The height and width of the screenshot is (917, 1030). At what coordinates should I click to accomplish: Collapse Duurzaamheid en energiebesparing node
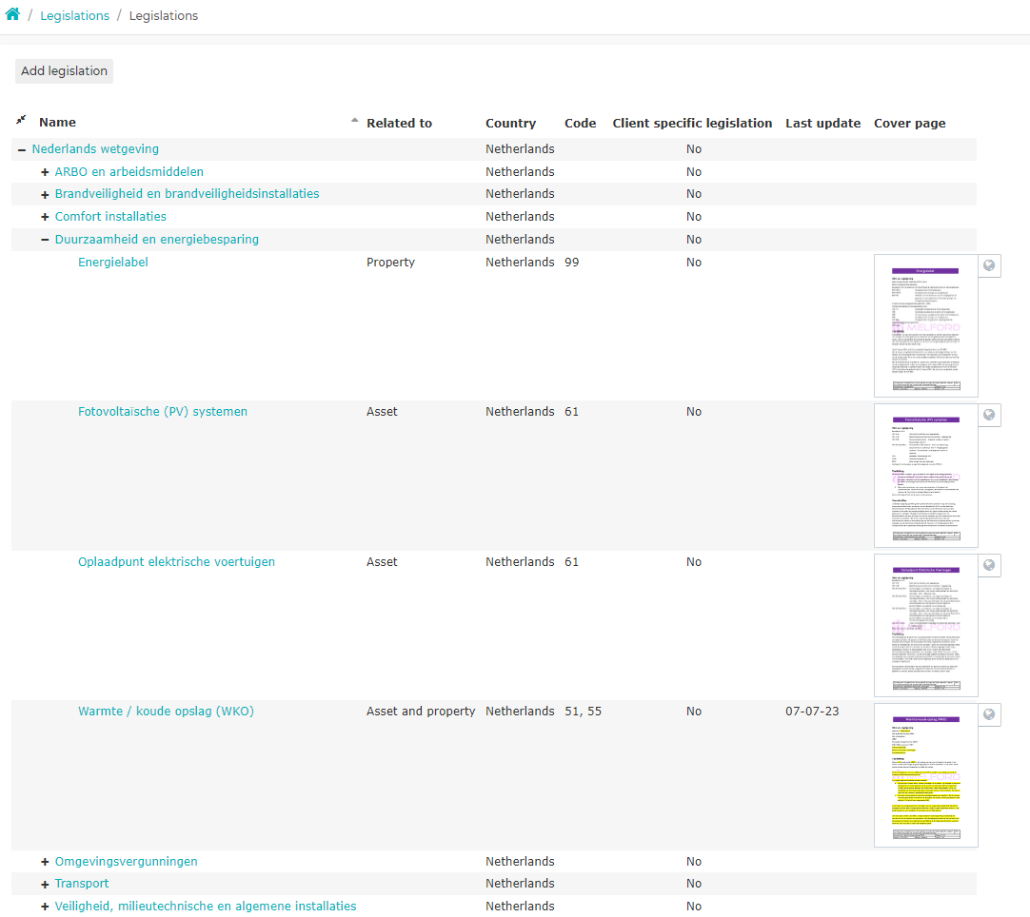pos(45,240)
